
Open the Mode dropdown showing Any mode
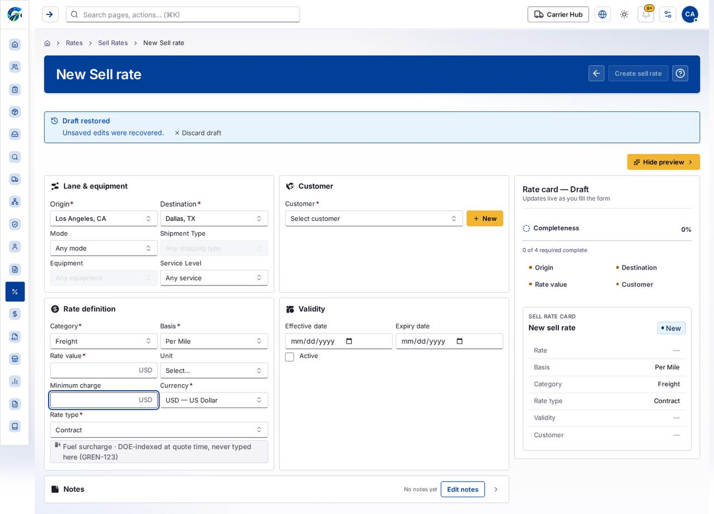(104, 248)
